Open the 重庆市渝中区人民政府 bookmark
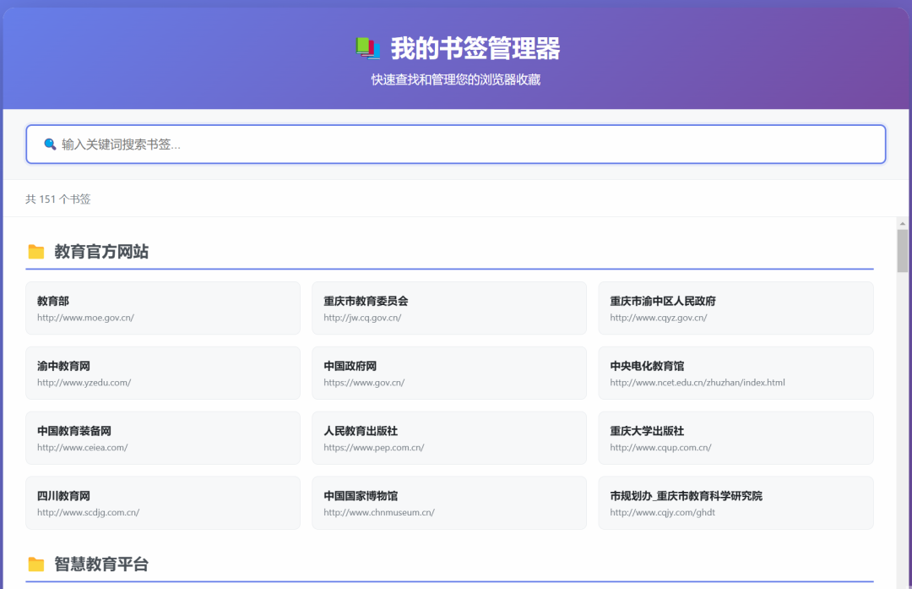912x589 pixels. click(x=736, y=308)
